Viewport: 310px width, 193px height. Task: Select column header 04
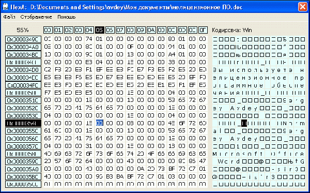tap(89, 30)
